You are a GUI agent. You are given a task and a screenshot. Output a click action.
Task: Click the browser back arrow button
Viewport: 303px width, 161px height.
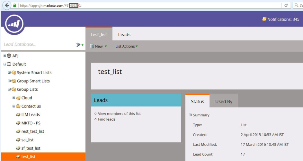[x=7, y=5]
